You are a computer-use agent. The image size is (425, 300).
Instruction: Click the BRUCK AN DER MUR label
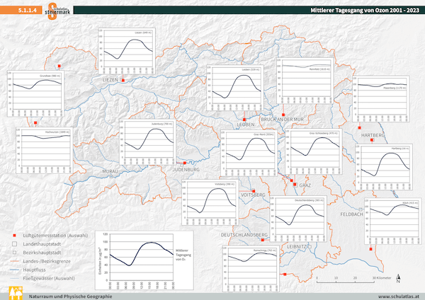tap(282, 120)
